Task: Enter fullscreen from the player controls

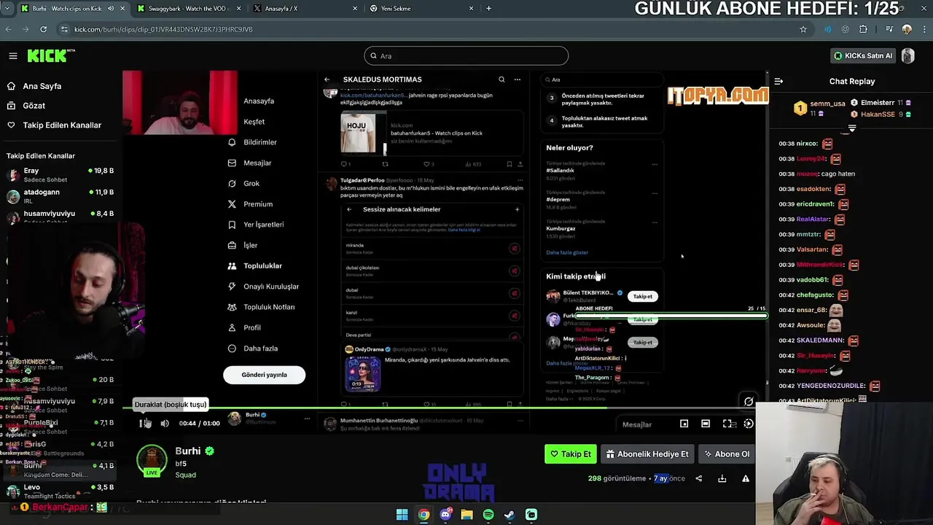Action: coord(727,424)
